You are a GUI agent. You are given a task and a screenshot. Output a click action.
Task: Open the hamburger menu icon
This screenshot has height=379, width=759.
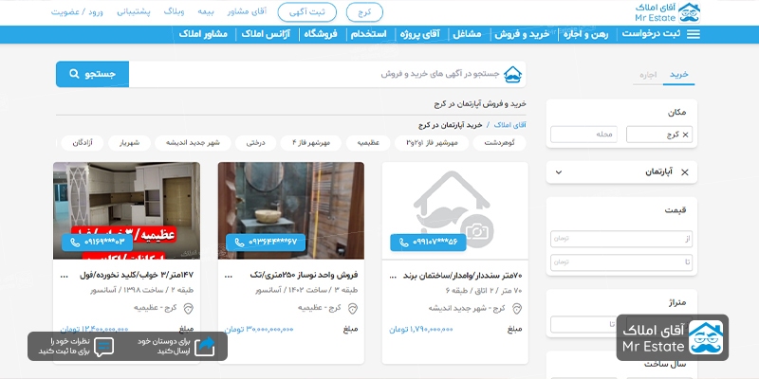694,34
